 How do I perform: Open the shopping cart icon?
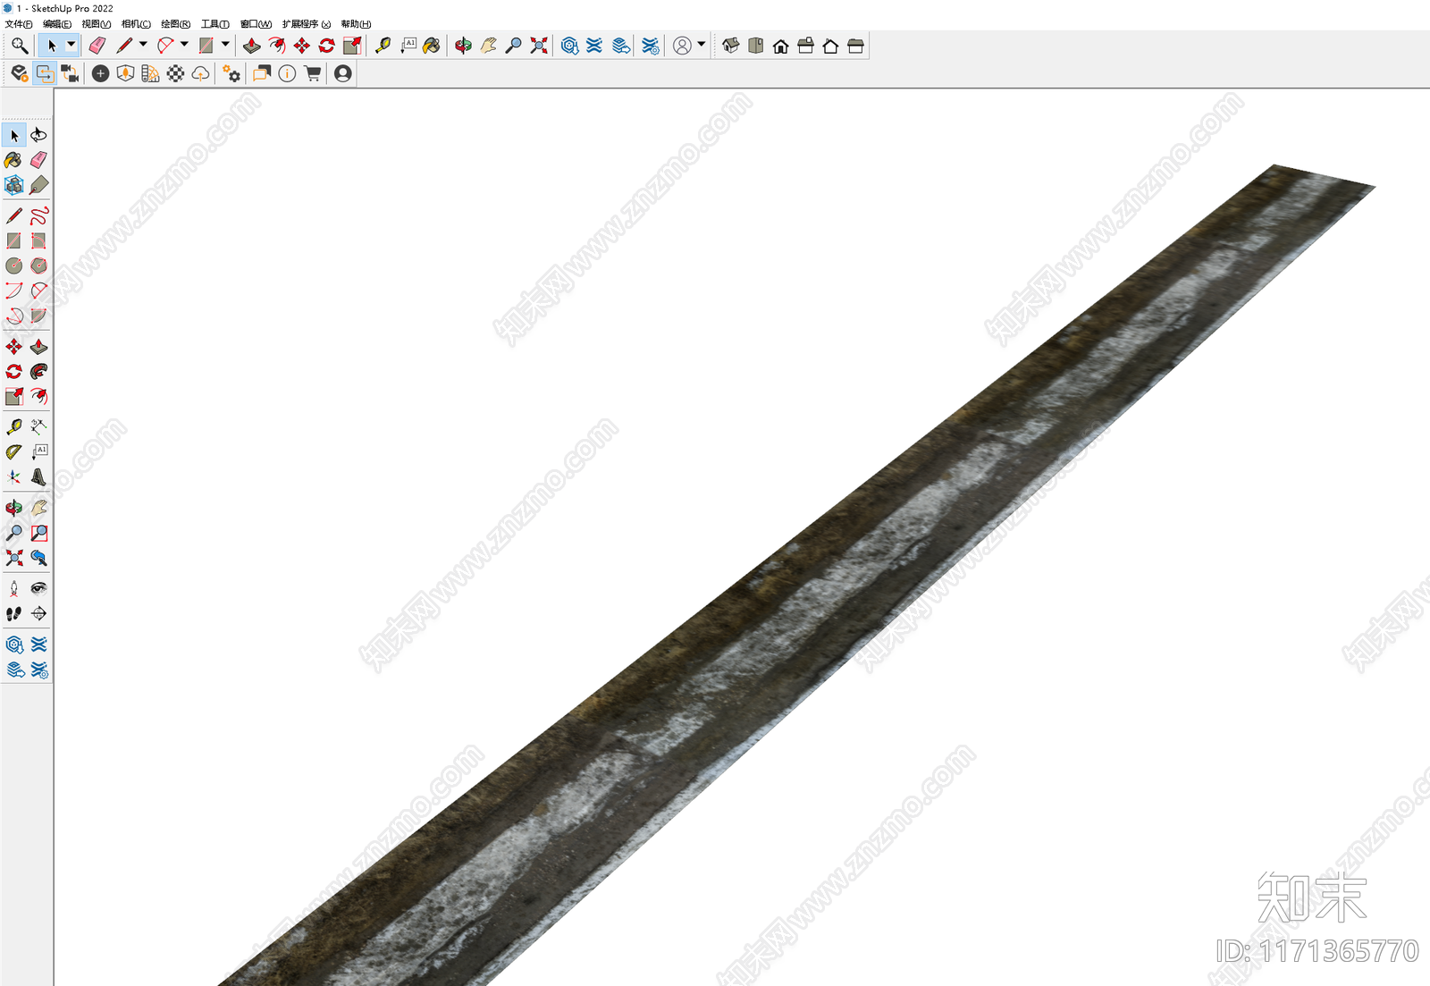[312, 73]
